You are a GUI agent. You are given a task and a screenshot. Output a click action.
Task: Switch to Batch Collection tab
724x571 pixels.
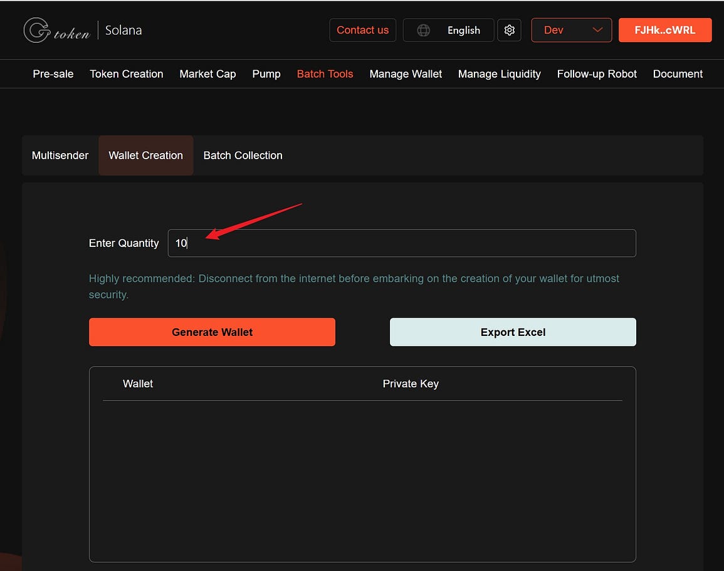coord(243,155)
